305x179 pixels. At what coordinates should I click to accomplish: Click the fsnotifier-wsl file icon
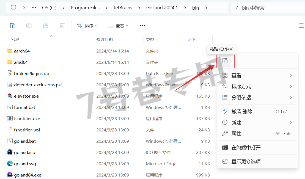[x=10, y=130]
